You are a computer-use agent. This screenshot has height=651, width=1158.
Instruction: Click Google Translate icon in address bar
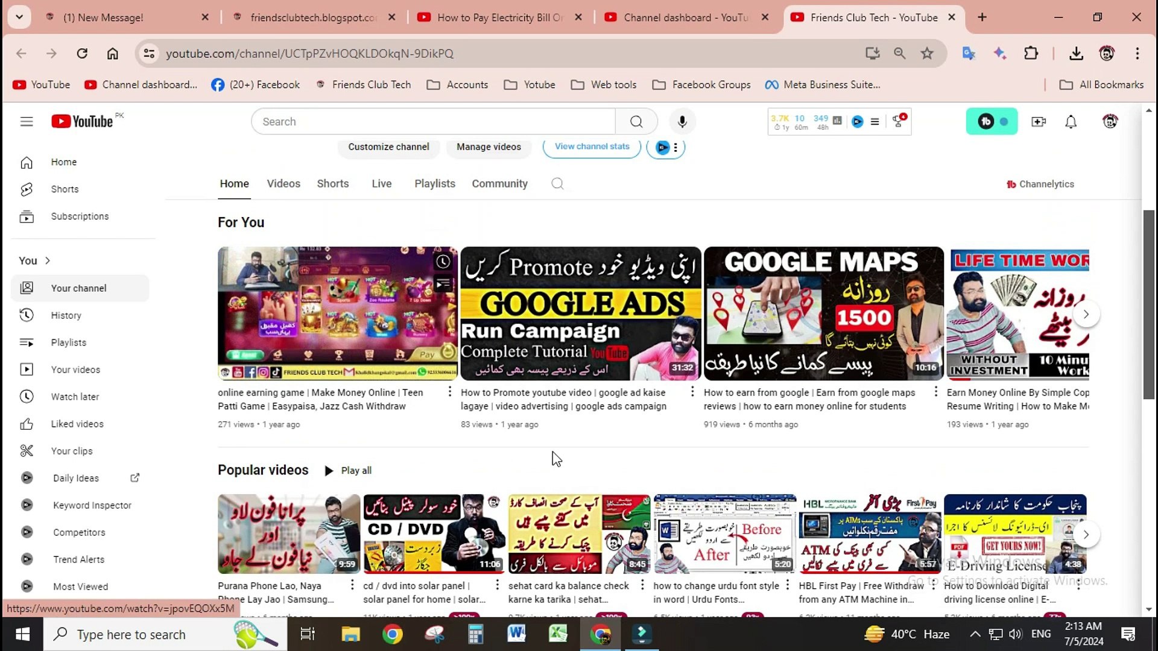click(x=969, y=54)
